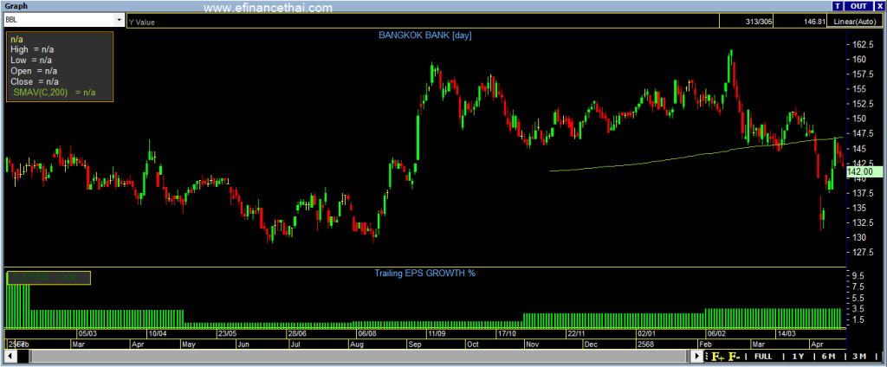Viewport: 887px width, 367px height.
Task: Open the BBL symbol dropdown arrow
Action: tap(119, 19)
